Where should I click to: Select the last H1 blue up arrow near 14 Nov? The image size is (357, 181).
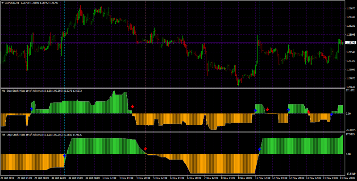332,115
